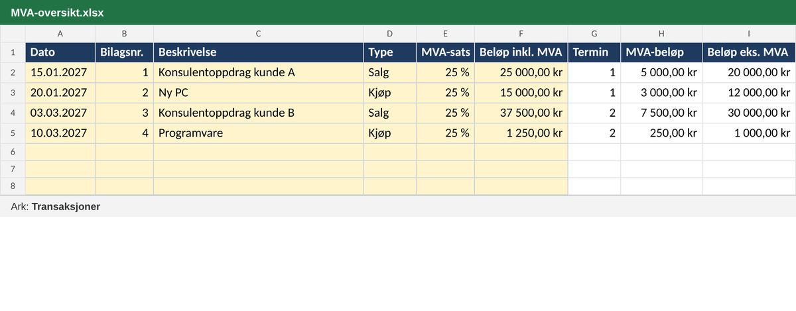The width and height of the screenshot is (796, 311).
Task: Click the 'Beskrivelse' header cell
Action: coord(259,52)
